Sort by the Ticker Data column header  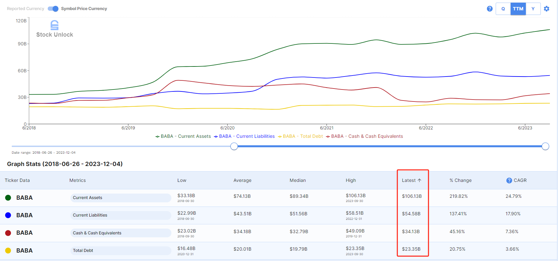pos(17,181)
